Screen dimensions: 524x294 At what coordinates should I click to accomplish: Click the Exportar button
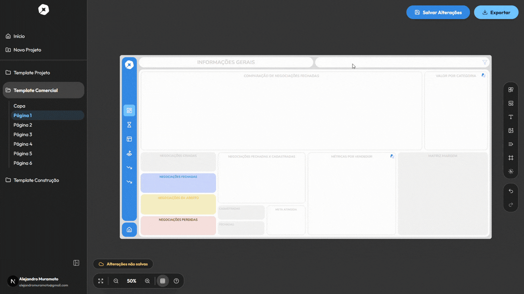pyautogui.click(x=496, y=12)
